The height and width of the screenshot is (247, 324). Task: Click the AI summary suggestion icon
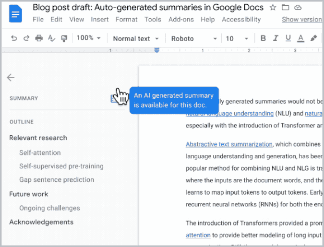tap(114, 99)
